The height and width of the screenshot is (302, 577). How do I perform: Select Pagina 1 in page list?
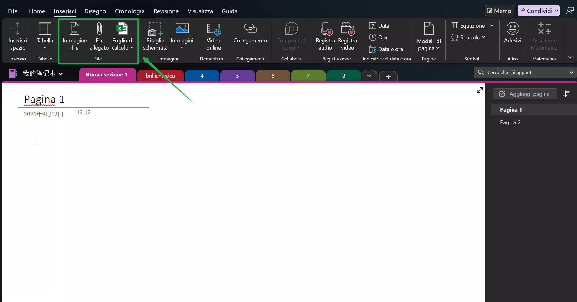click(534, 110)
